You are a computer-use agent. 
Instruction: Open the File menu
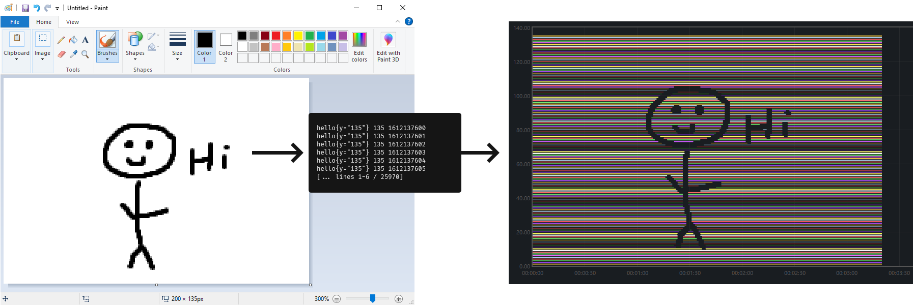point(15,22)
